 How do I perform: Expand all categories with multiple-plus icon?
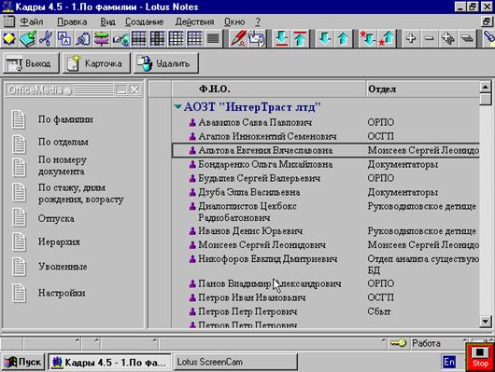coord(448,39)
